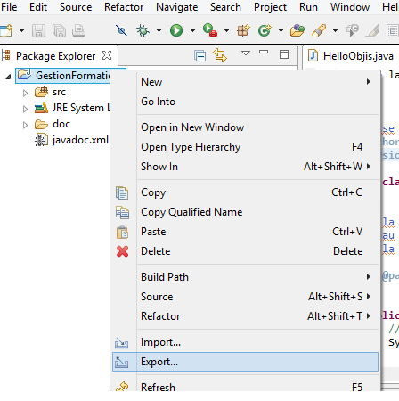Choose Open in New Window

coord(245,127)
